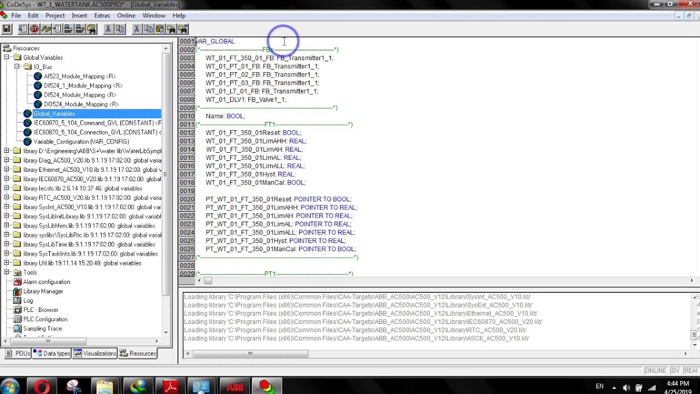
Task: Open the Help menu
Action: click(x=179, y=15)
